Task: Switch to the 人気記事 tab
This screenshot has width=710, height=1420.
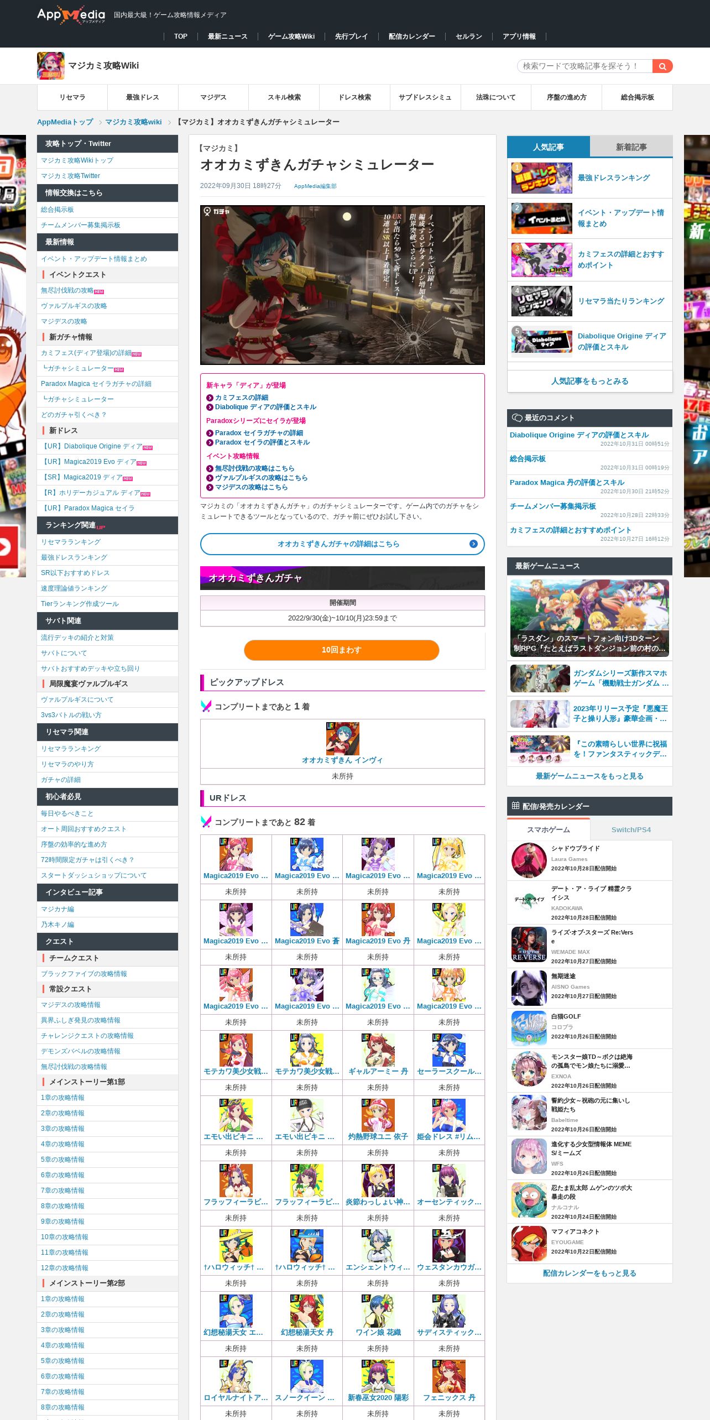Action: click(548, 147)
